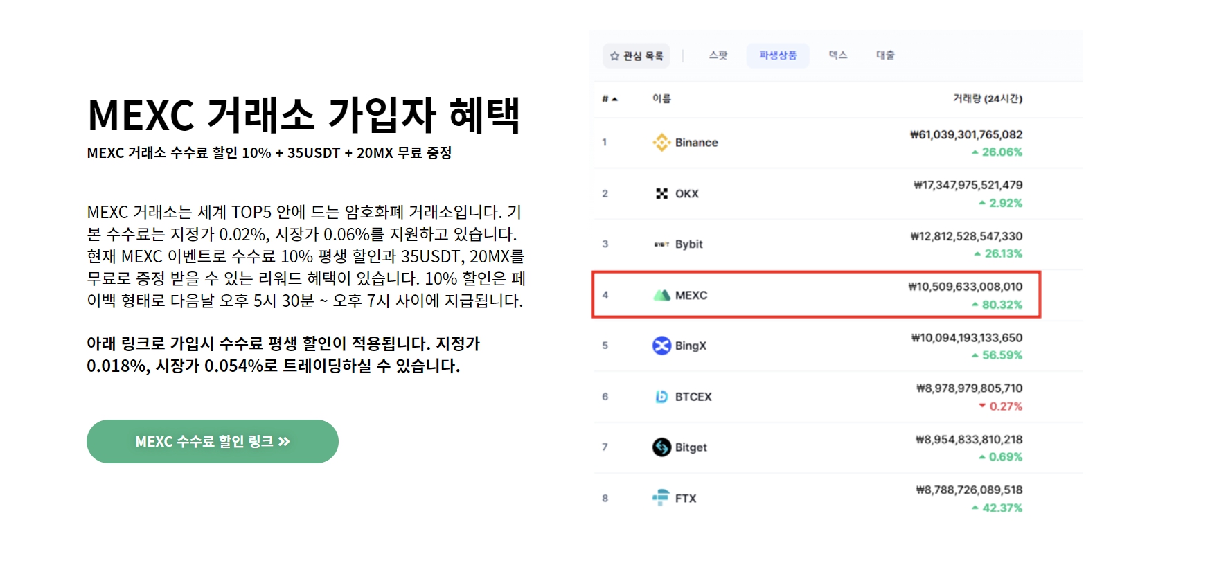This screenshot has width=1210, height=572.
Task: Select the 파생상품 tab
Action: pyautogui.click(x=777, y=55)
